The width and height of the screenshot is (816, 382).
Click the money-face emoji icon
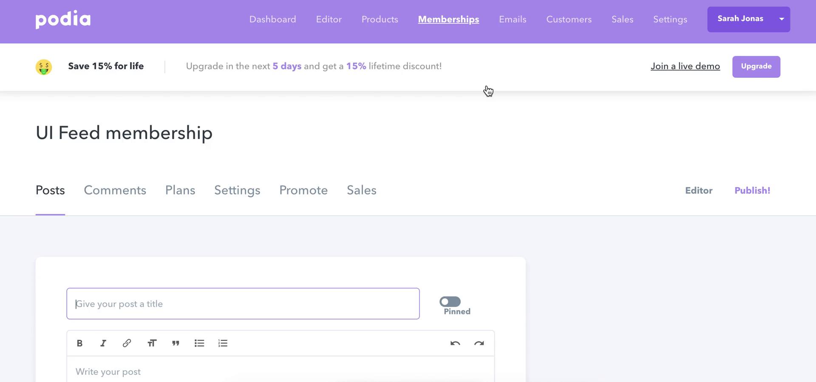pyautogui.click(x=44, y=67)
